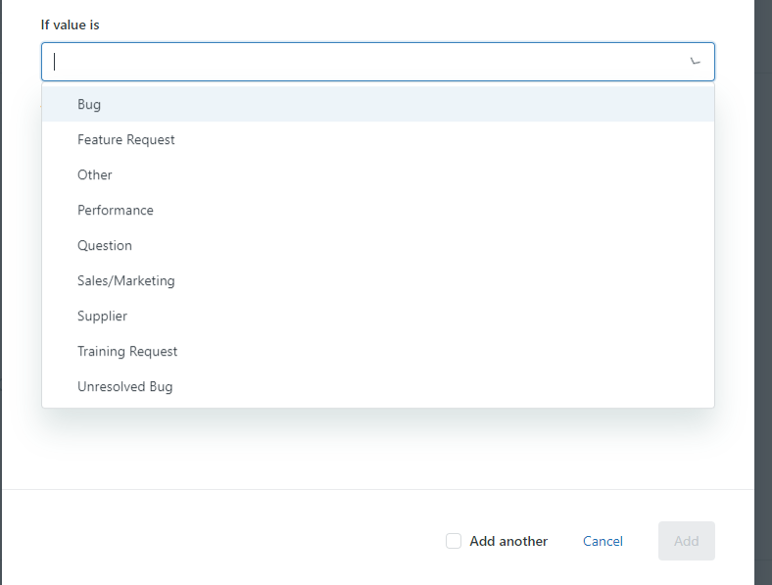
Task: Click the blank dialog area below the option list
Action: point(377,449)
